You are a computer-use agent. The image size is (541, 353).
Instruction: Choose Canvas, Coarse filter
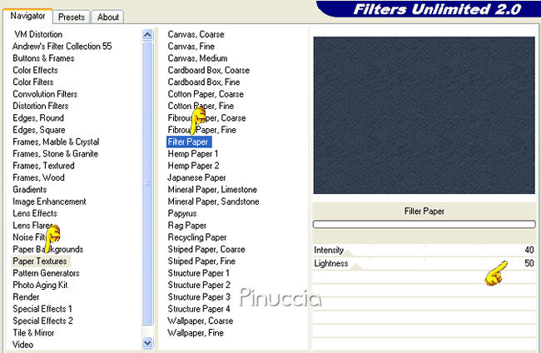(x=196, y=34)
